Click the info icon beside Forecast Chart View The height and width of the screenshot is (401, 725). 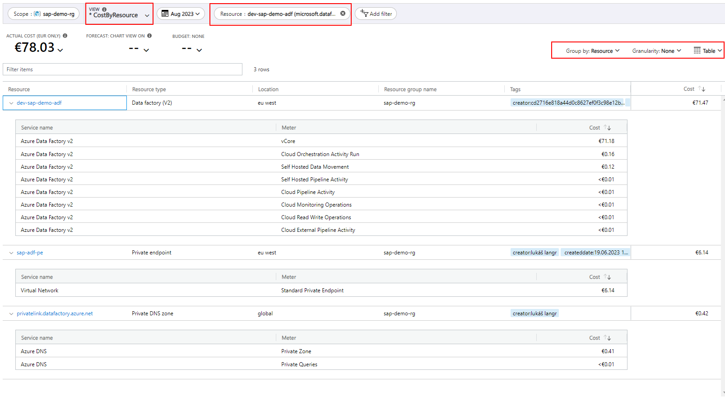149,36
